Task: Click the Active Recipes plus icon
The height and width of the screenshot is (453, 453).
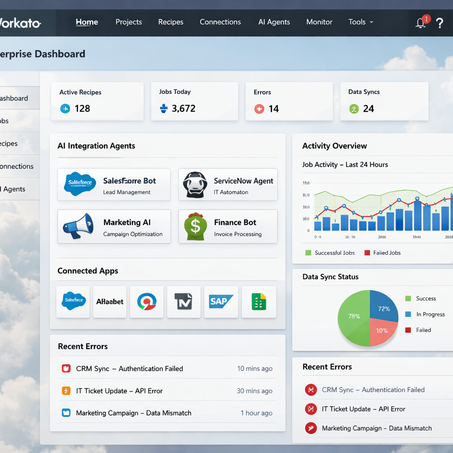Action: [x=65, y=109]
